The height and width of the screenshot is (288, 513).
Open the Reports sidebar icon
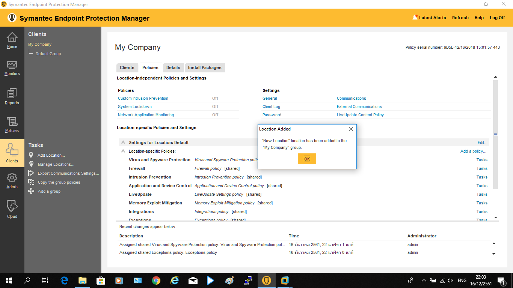12,93
